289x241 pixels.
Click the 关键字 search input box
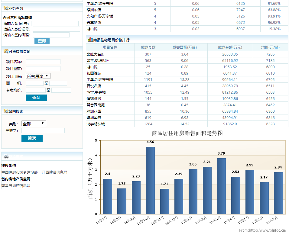tap(43, 131)
